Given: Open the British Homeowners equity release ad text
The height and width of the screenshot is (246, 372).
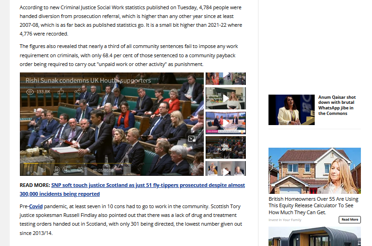Looking at the screenshot, I should point(313,205).
